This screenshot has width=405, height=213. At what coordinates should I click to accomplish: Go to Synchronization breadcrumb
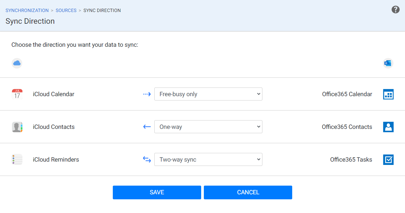tap(27, 10)
